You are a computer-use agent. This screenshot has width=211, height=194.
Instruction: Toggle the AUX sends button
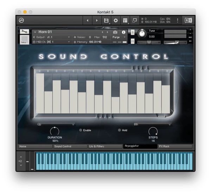(190, 37)
